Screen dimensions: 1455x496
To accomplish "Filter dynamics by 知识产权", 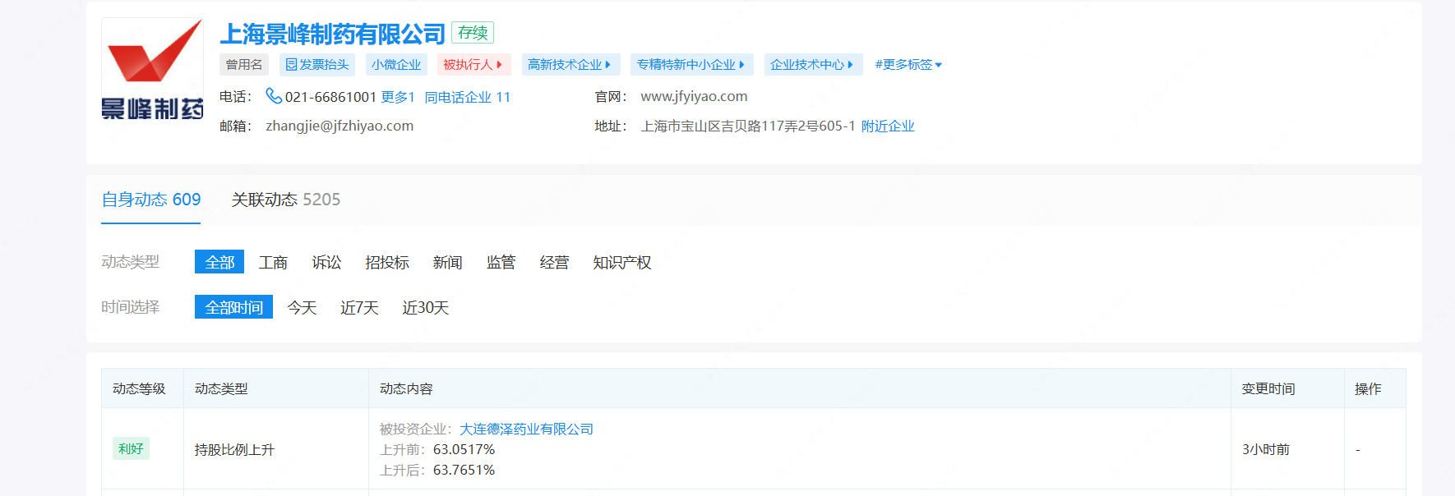I will 622,262.
